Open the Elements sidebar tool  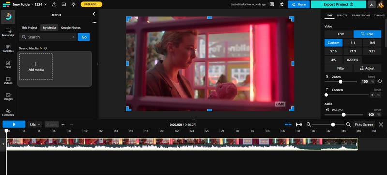tap(8, 112)
